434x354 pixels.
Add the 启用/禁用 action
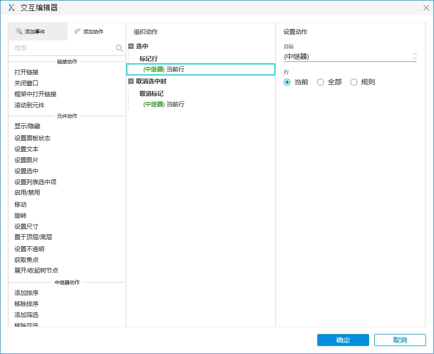pos(27,193)
